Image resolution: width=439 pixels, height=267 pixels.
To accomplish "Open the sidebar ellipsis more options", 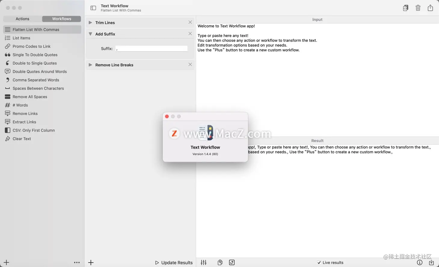I will point(77,262).
